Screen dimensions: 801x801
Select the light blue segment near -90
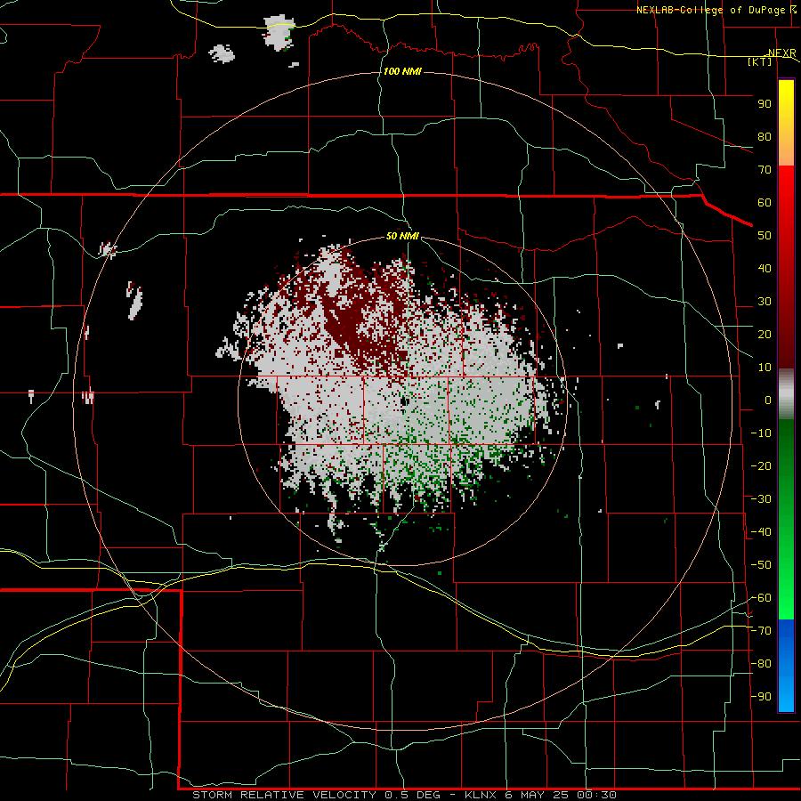[786, 695]
